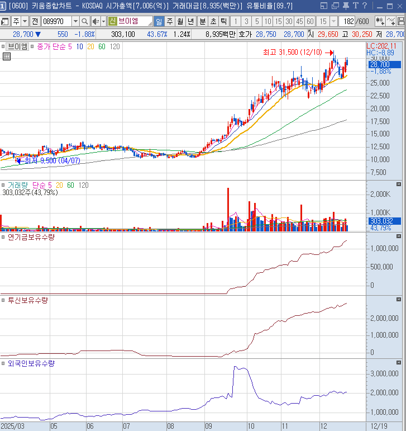
Task: Select the 60 interval button
Action: (x=309, y=21)
